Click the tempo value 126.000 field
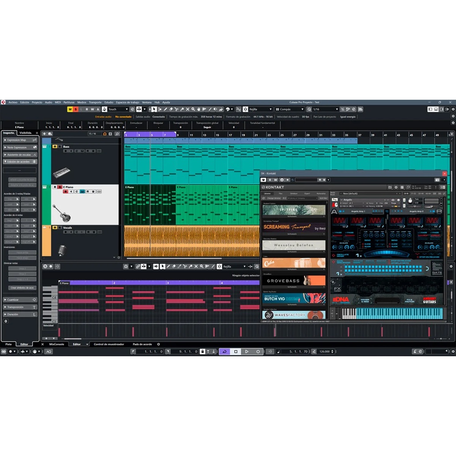 point(325,352)
